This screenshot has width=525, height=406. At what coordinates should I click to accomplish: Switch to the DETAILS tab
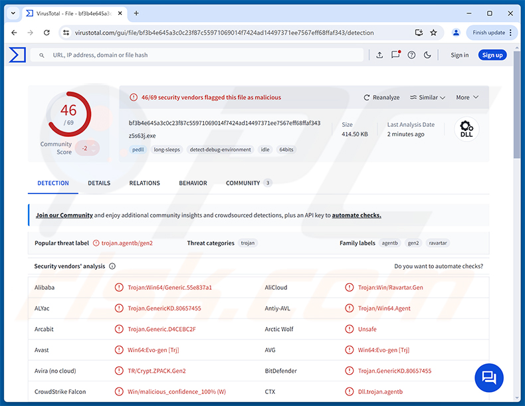point(99,183)
